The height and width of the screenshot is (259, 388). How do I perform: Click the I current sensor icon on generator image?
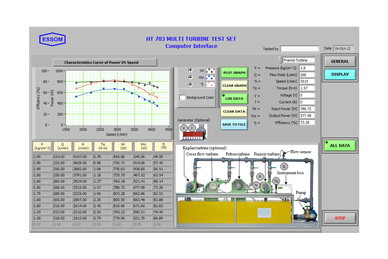(193, 128)
